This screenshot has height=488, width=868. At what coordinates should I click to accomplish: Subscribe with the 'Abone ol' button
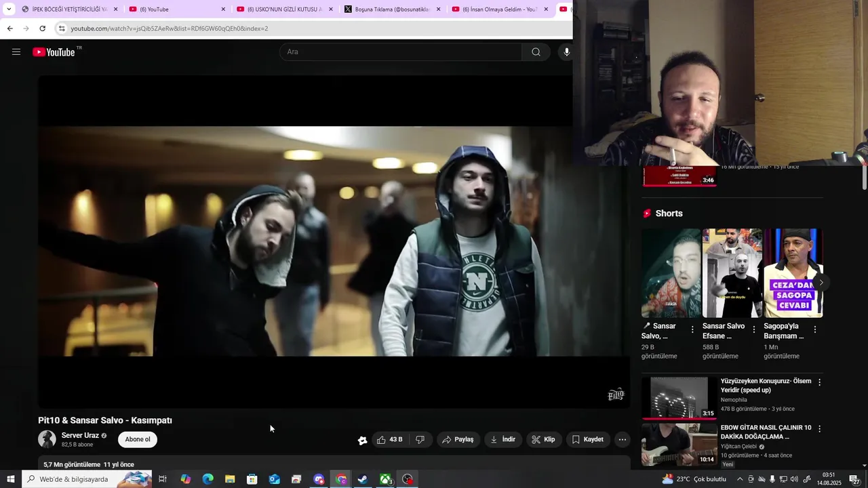coord(138,439)
